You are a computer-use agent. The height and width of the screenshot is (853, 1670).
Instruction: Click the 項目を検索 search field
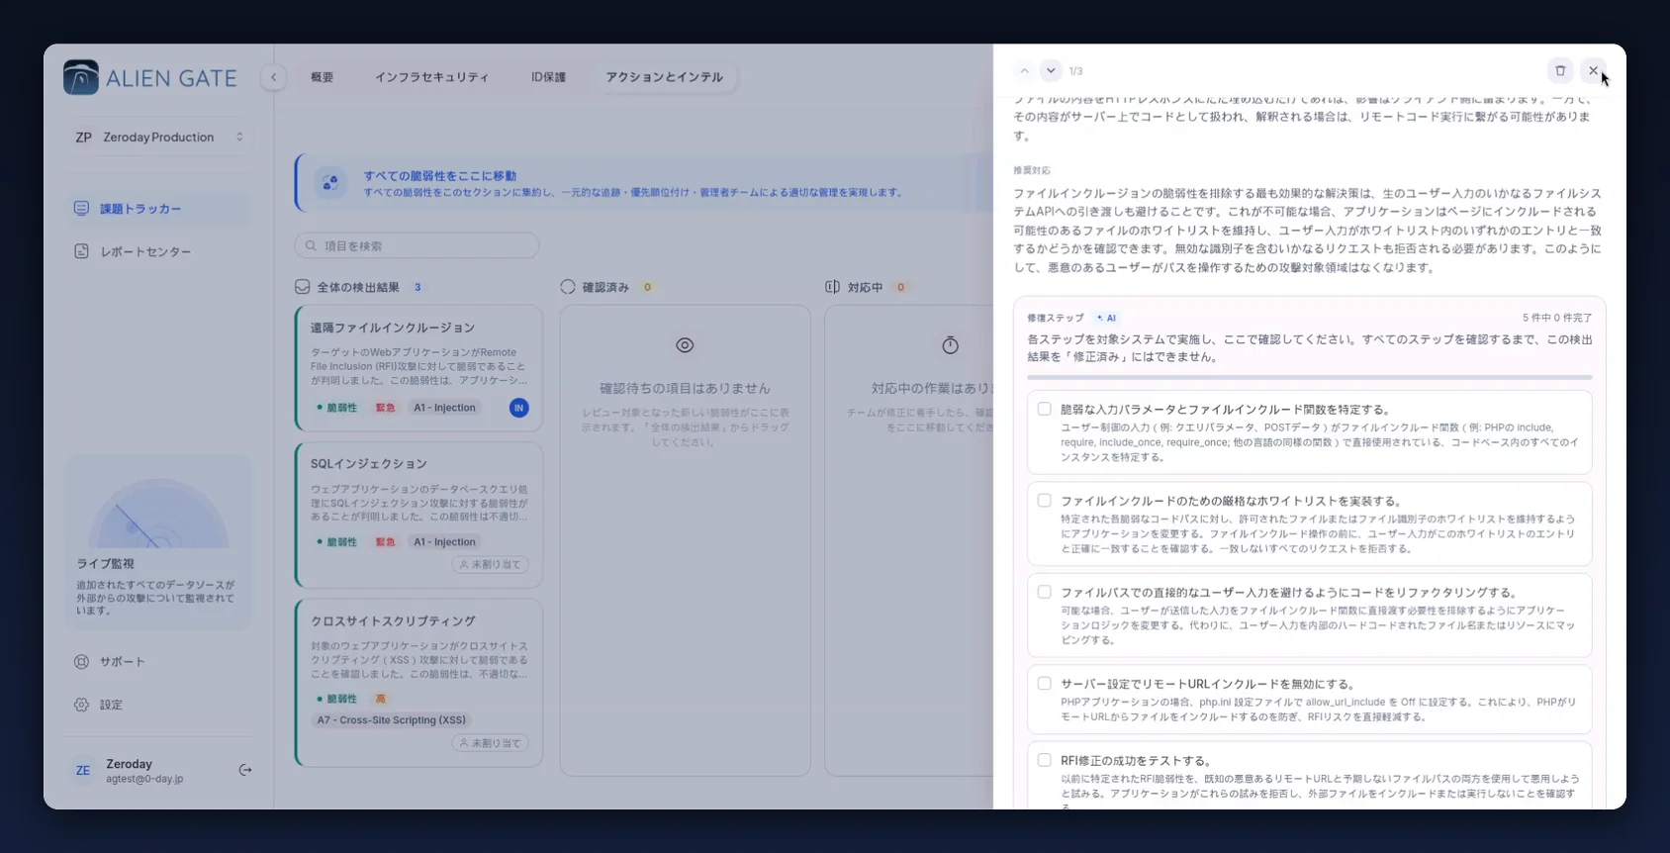417,245
